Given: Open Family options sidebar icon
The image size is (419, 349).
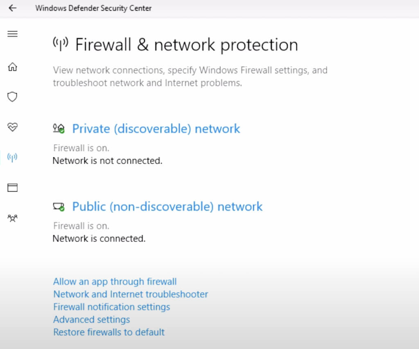Looking at the screenshot, I should pos(13,218).
